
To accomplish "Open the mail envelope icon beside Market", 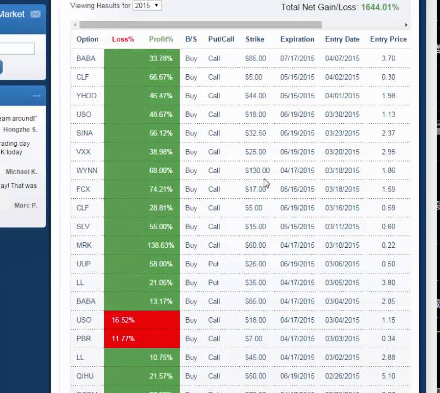I will point(35,14).
